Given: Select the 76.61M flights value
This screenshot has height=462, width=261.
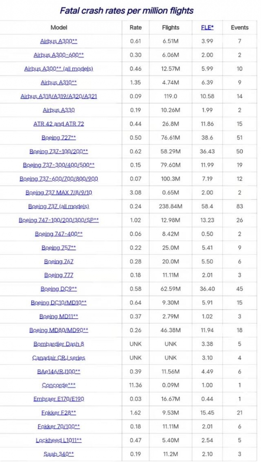Looking at the screenshot, I should [x=171, y=138].
